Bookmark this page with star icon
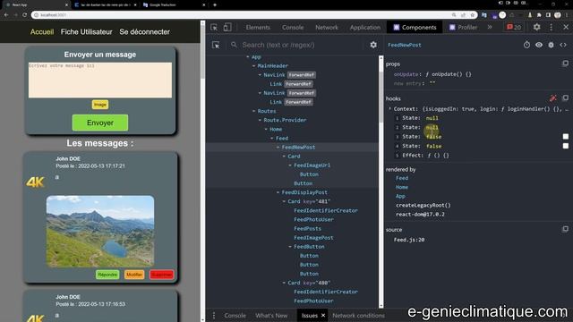 pos(472,15)
